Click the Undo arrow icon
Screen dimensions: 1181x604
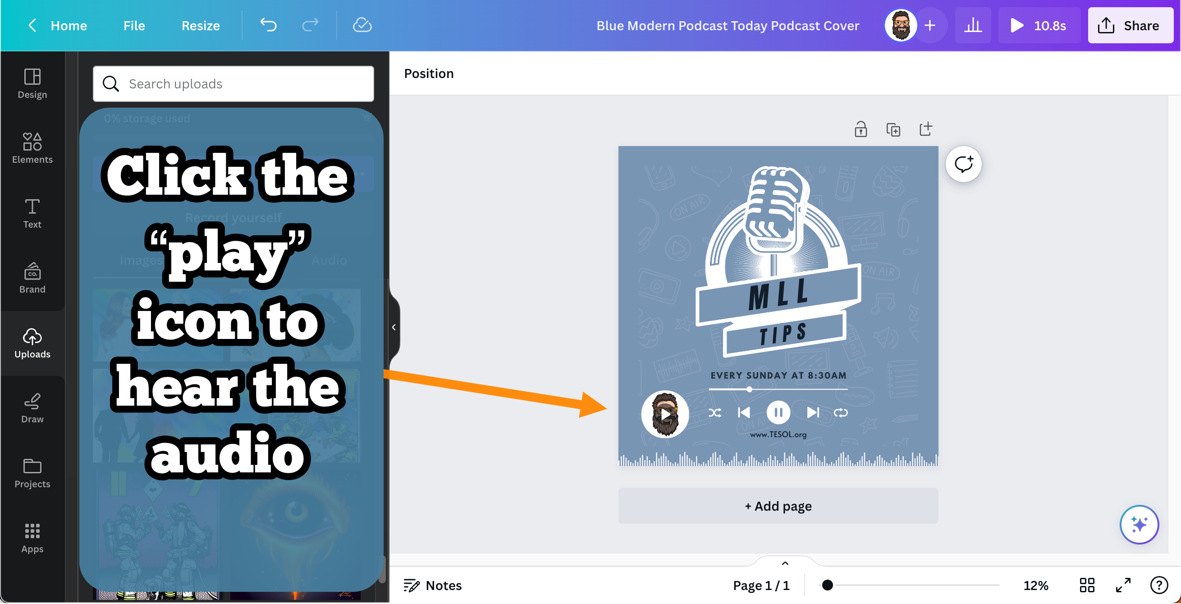click(268, 25)
